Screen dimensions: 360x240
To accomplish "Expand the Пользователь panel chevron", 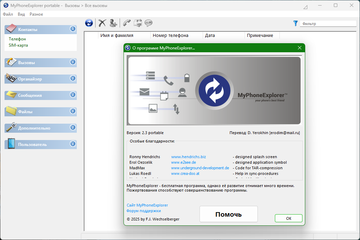I will pyautogui.click(x=73, y=144).
